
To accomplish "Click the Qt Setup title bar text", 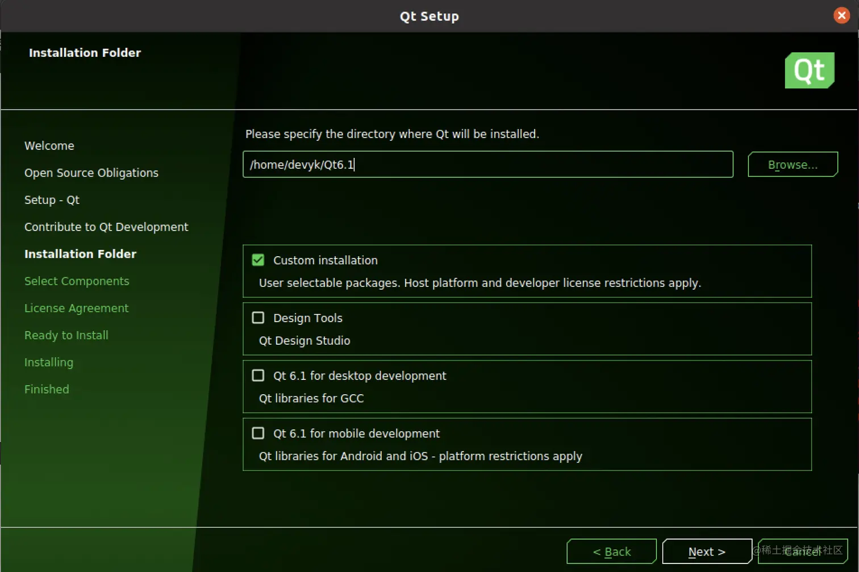I will tap(429, 16).
